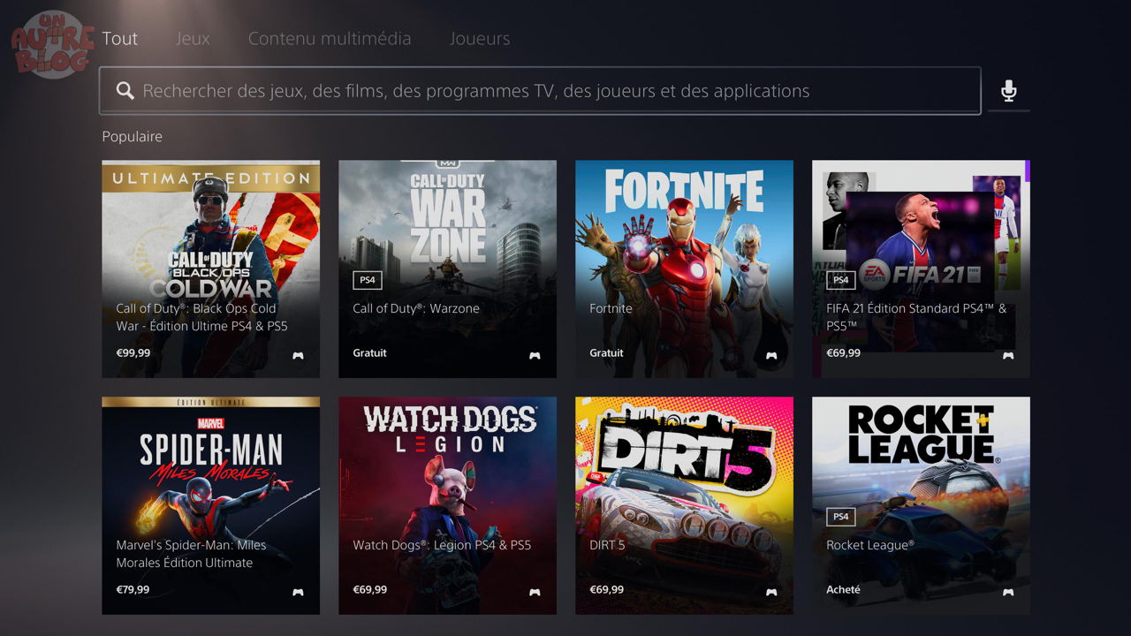Select the Fortnite cover art

[x=685, y=269]
